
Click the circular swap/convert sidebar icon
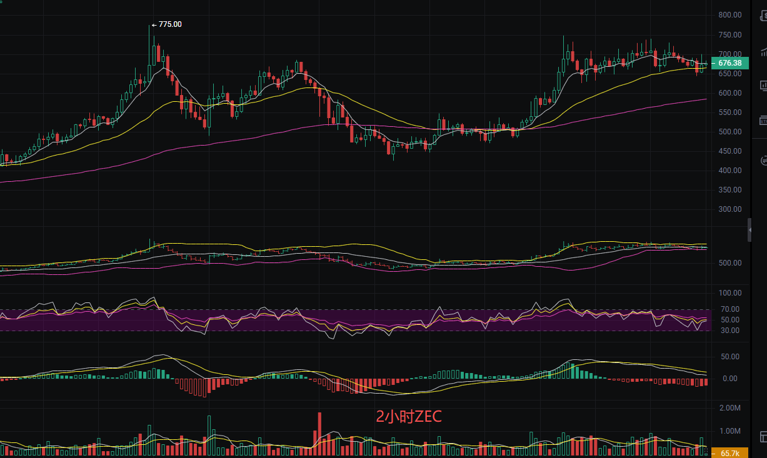pyautogui.click(x=763, y=161)
